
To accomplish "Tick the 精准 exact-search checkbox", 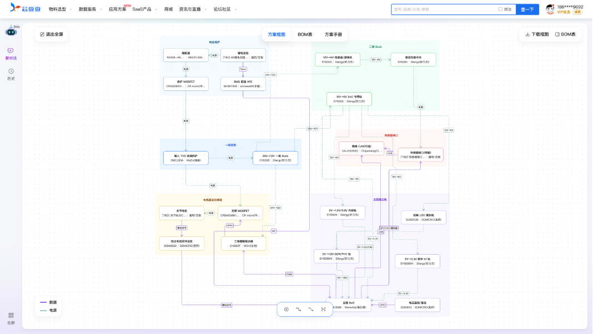I will point(500,9).
